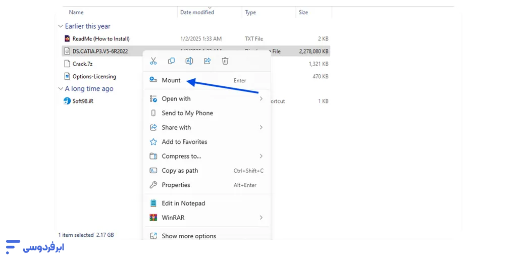Viewport: 517px width, 260px height.
Task: Collapse the A long time ago group
Action: [x=61, y=89]
